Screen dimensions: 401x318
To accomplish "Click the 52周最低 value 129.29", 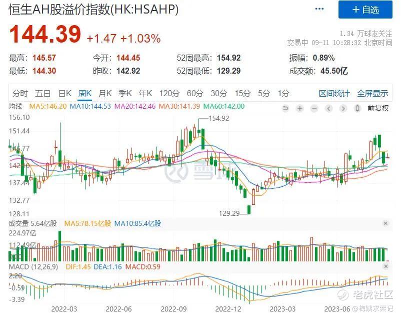I will click(x=229, y=71).
